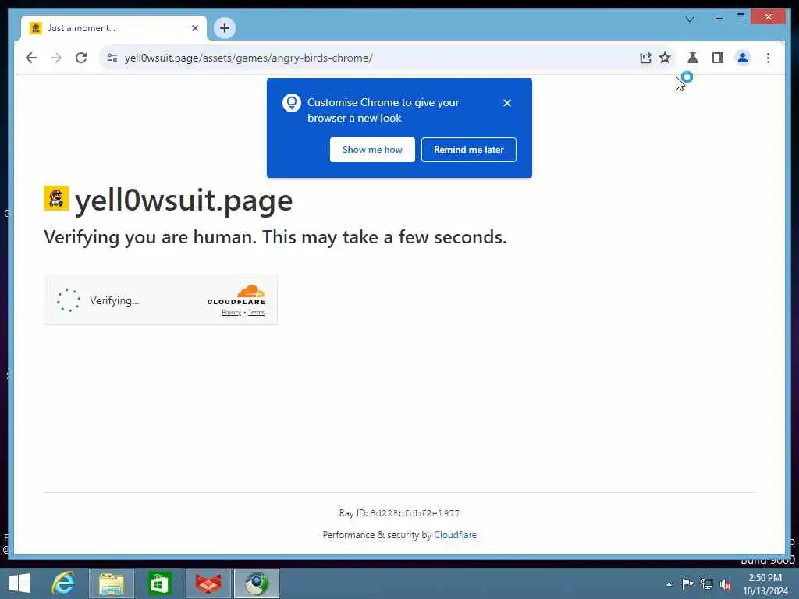Open Cloudflare Privacy link

[x=231, y=313]
